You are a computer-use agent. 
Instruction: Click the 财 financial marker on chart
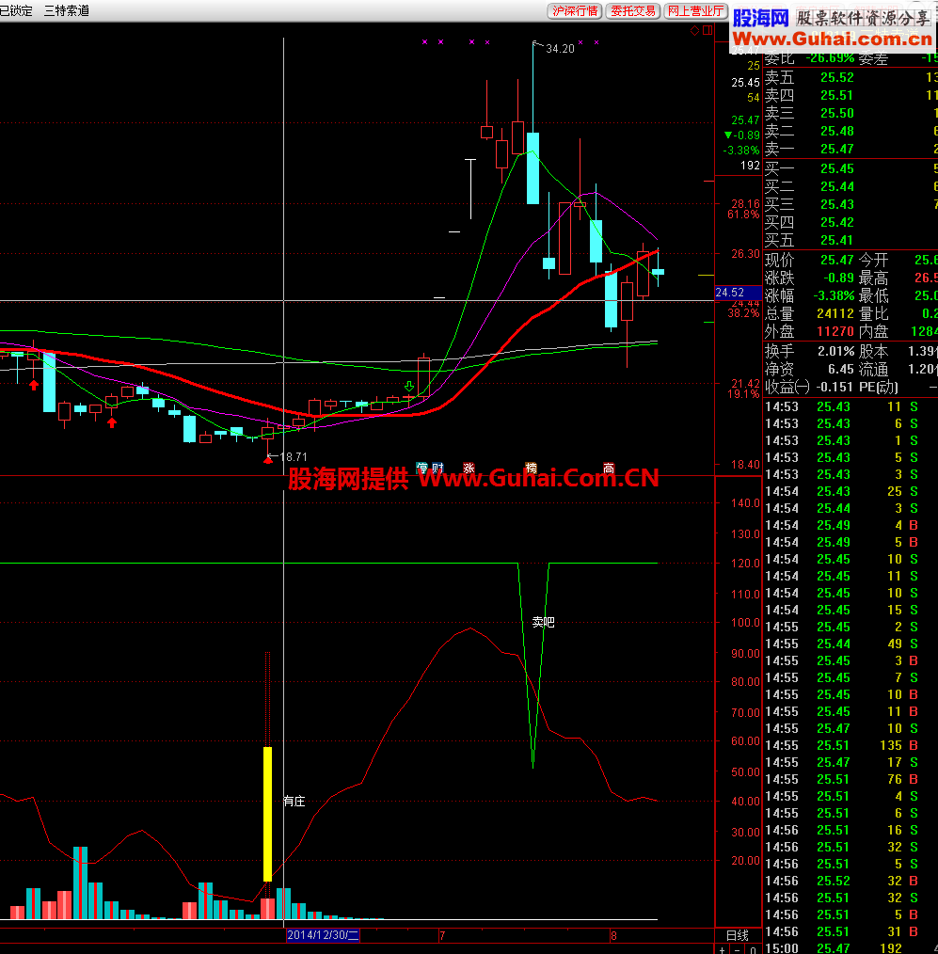437,468
